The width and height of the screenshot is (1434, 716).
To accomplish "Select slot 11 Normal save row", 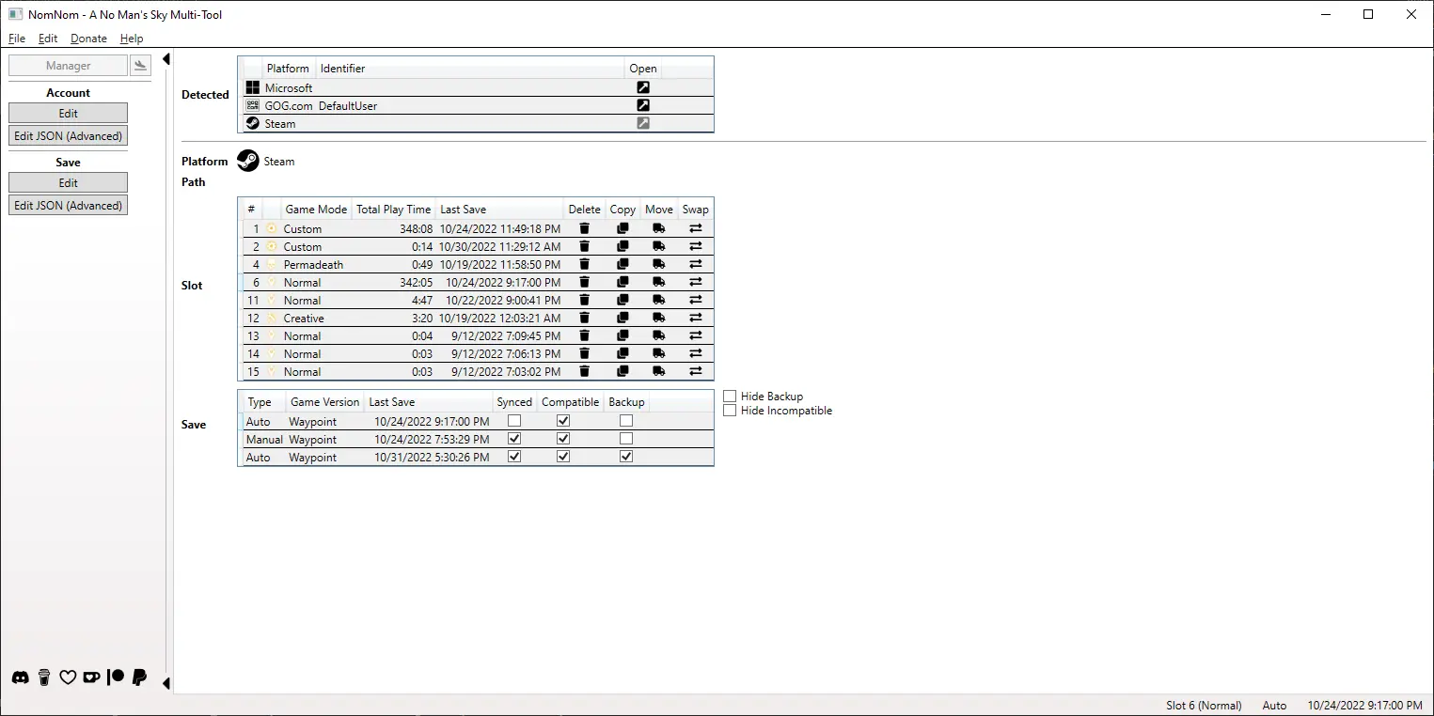I will pyautogui.click(x=404, y=301).
